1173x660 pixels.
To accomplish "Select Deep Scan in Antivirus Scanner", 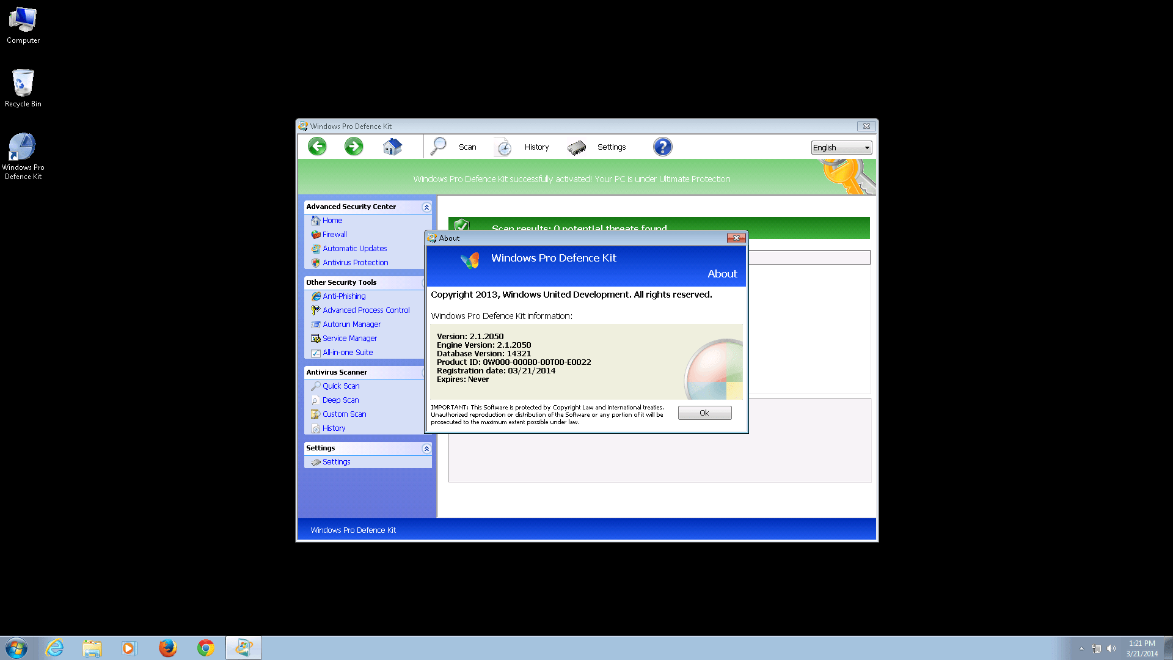I will [340, 400].
